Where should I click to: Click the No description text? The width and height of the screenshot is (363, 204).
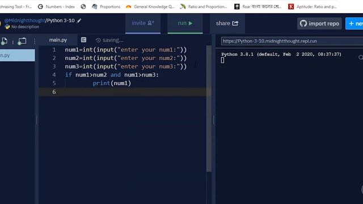(x=25, y=27)
